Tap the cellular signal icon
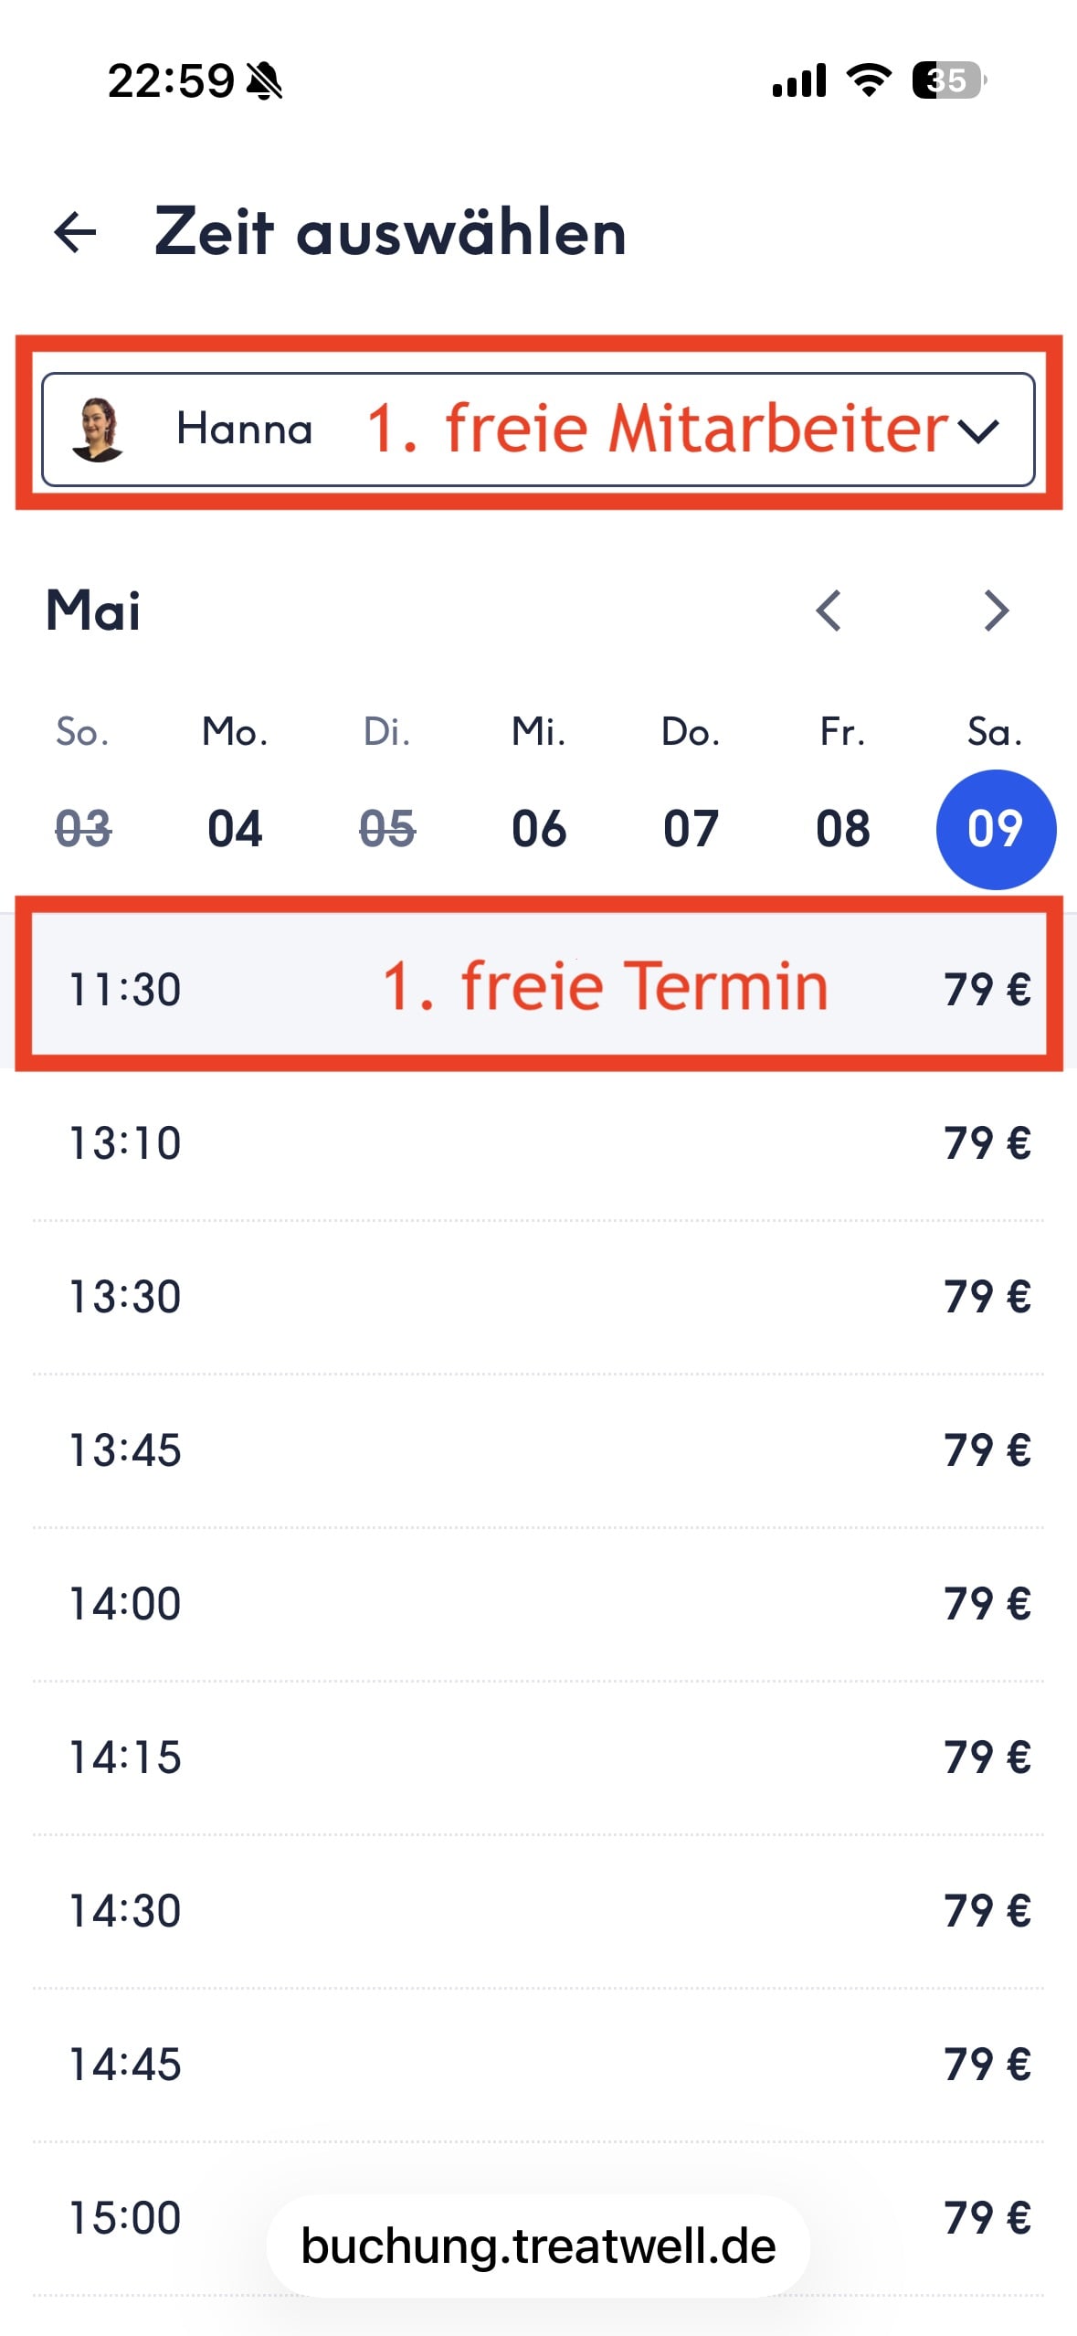 tap(799, 80)
